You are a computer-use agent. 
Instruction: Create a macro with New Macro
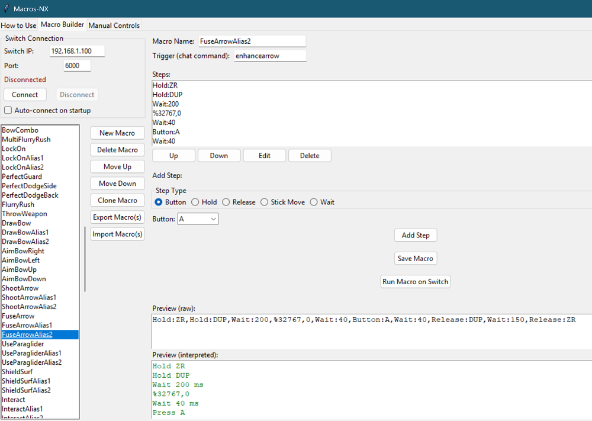(117, 133)
